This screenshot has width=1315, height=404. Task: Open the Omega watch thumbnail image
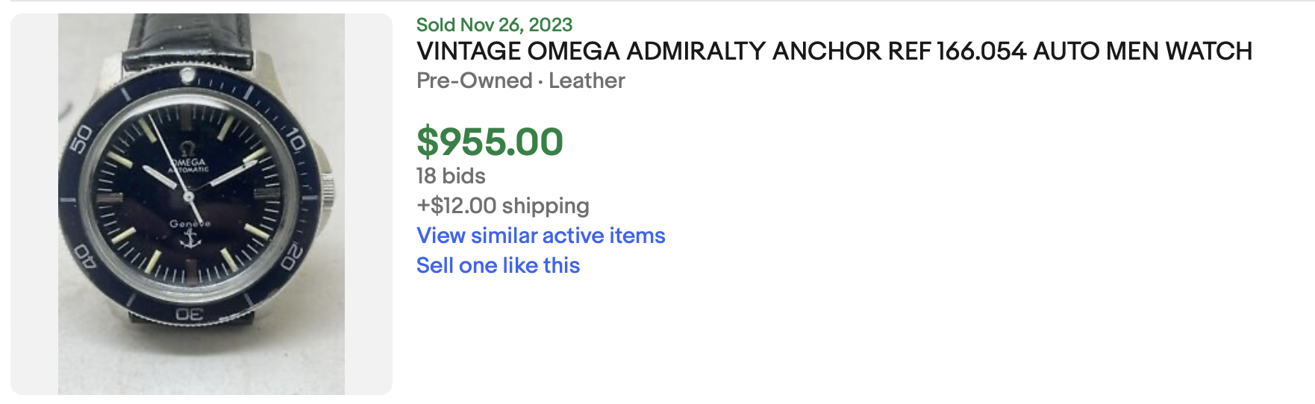202,203
